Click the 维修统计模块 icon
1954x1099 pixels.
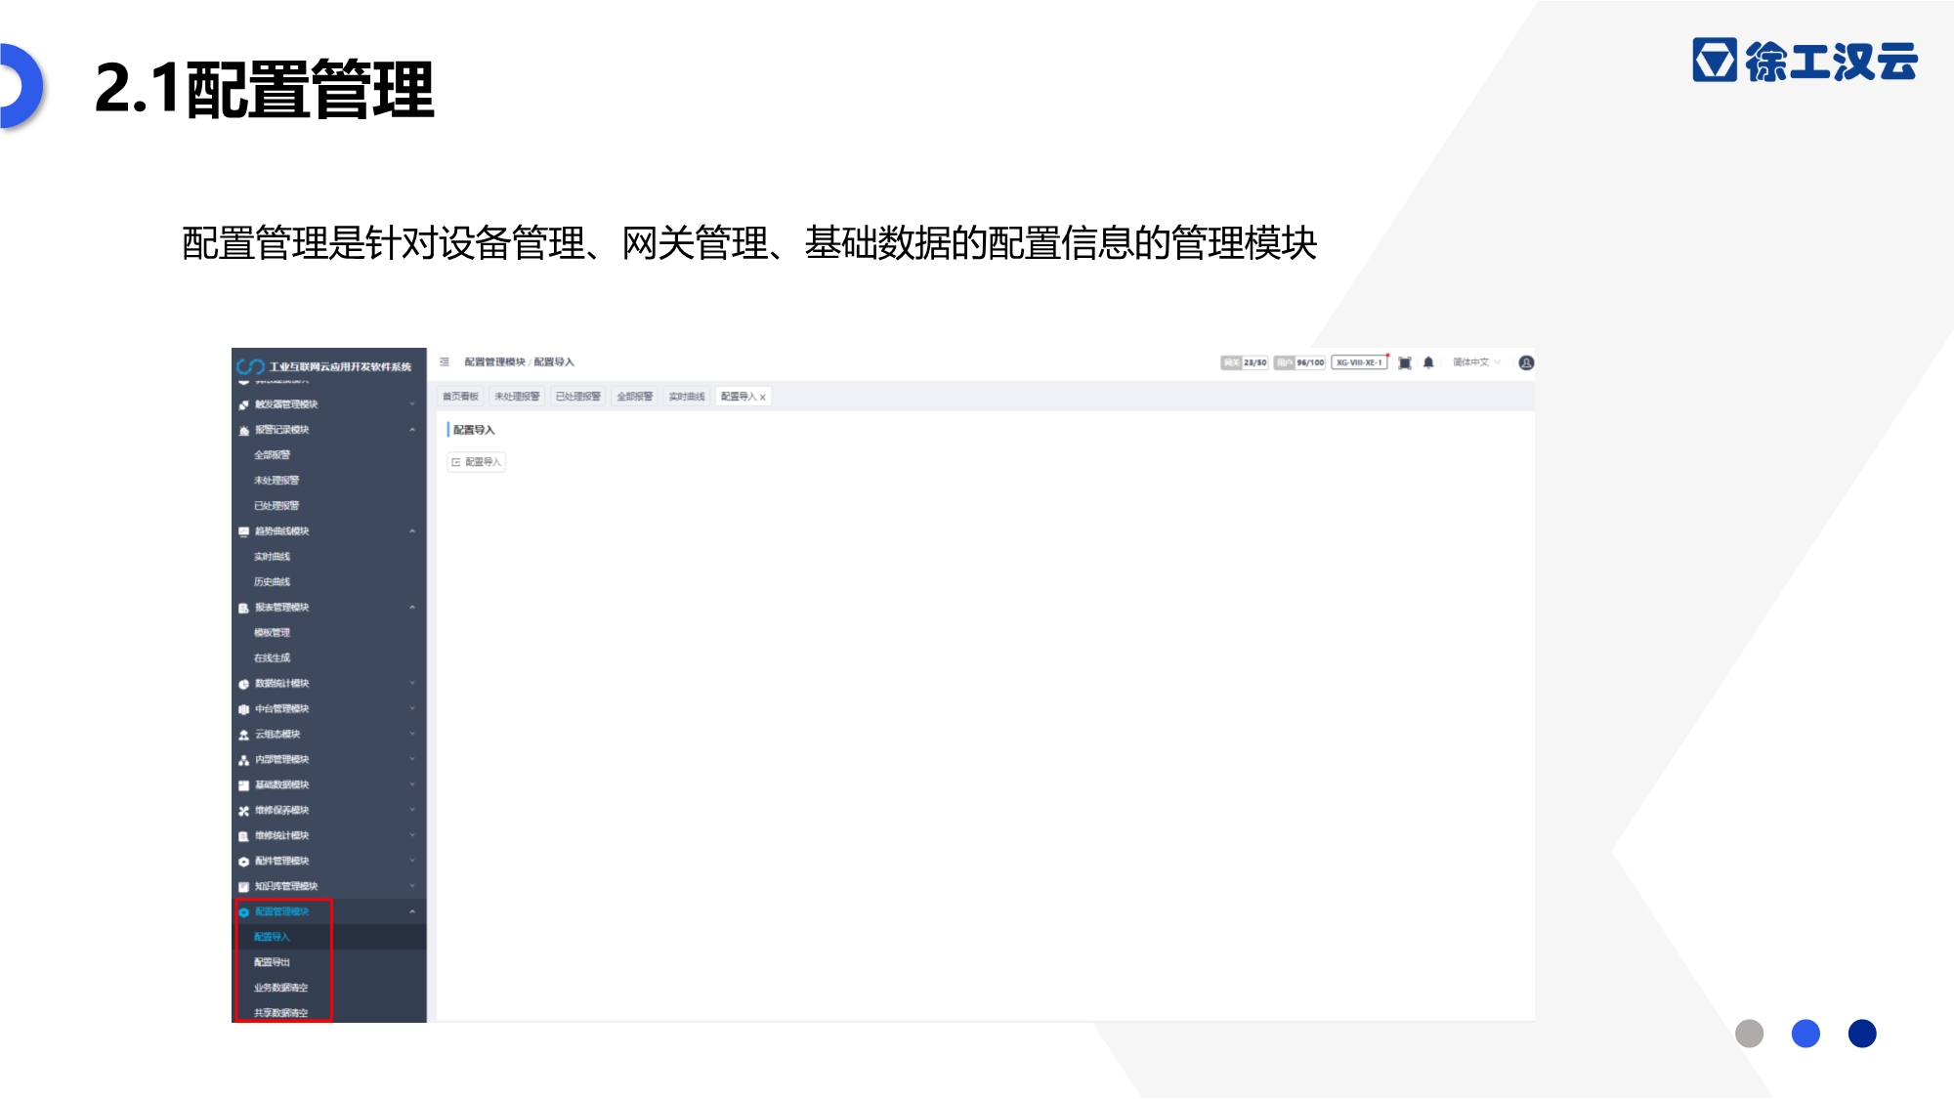tap(243, 836)
